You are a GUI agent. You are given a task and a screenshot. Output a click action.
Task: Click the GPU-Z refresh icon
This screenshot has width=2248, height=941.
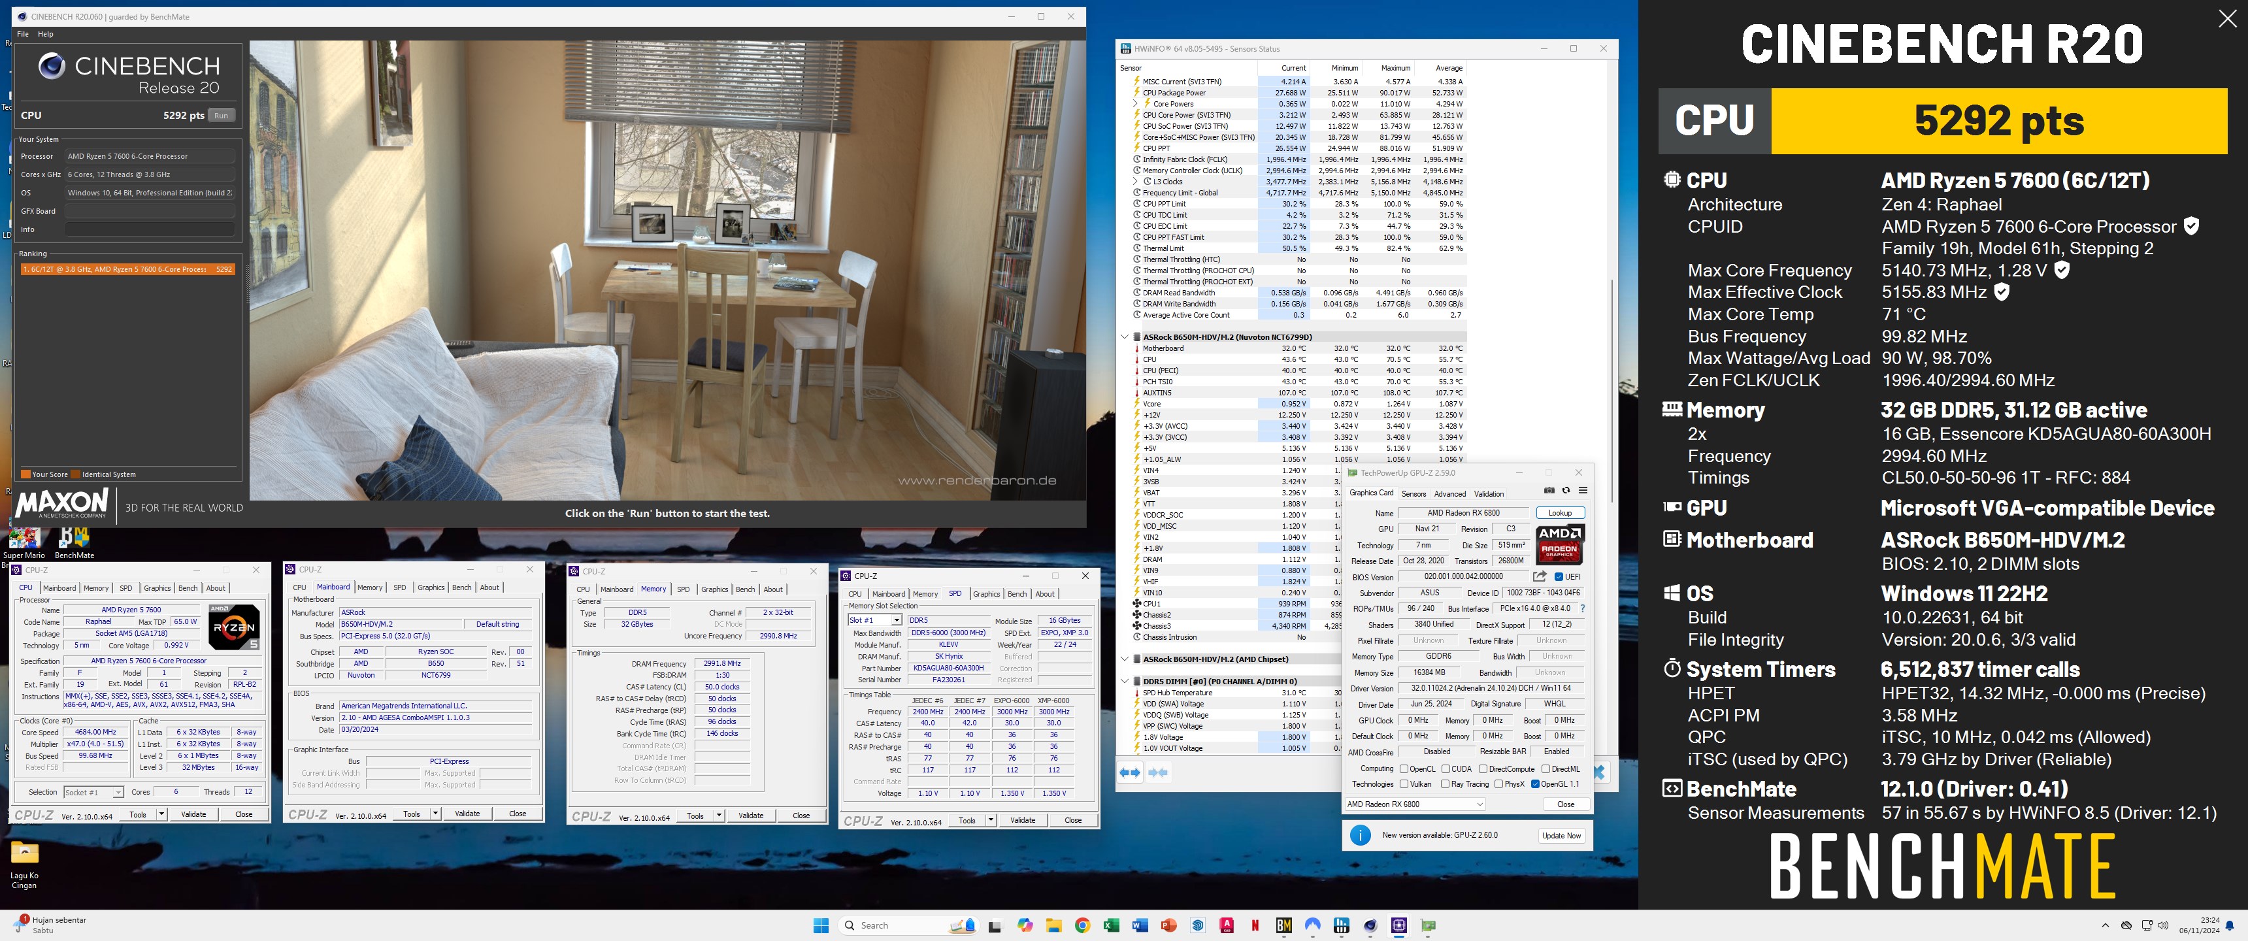click(x=1566, y=491)
